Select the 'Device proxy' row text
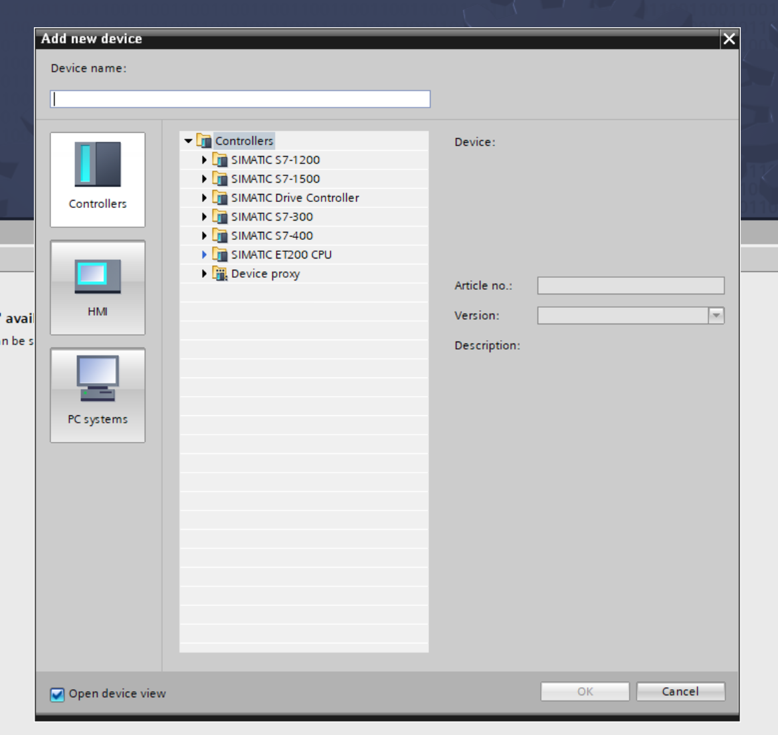The width and height of the screenshot is (778, 735). pos(266,273)
